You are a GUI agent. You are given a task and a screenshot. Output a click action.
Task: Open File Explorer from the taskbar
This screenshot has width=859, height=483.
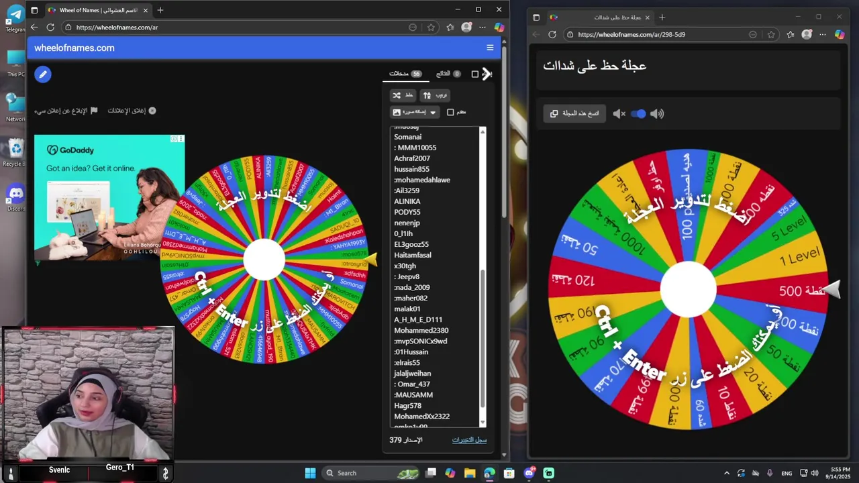[470, 473]
